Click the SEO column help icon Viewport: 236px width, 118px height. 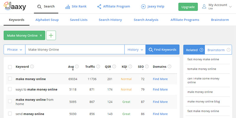click(147, 66)
